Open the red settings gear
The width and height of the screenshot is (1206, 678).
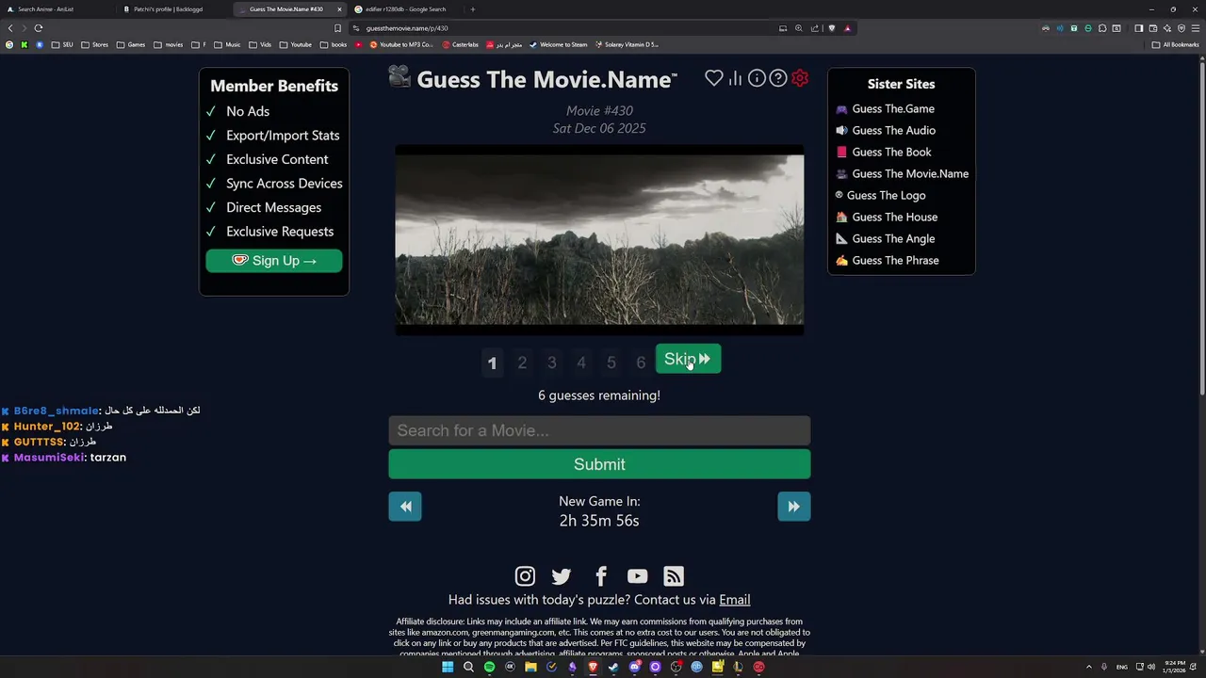(x=800, y=78)
